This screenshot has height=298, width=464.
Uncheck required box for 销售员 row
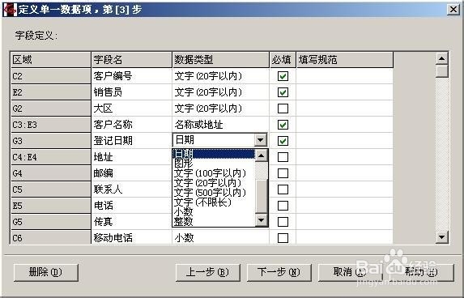pyautogui.click(x=283, y=92)
